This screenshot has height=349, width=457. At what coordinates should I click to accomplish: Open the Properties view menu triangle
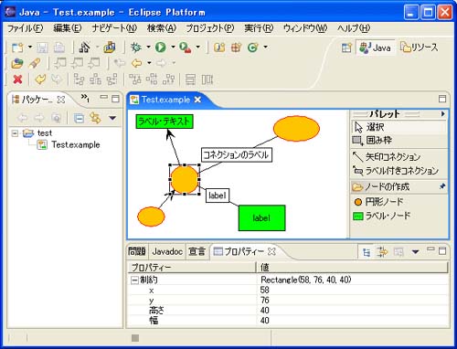(415, 252)
